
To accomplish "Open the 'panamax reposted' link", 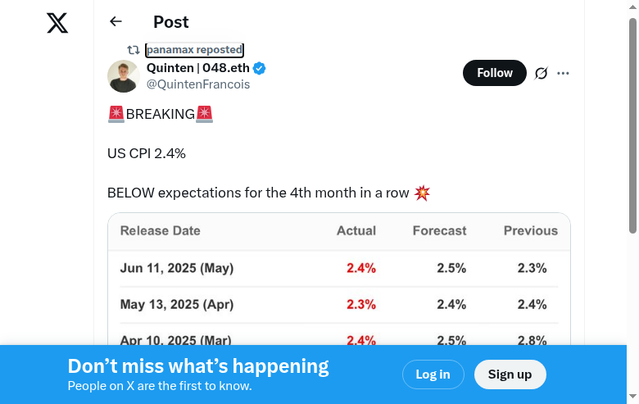I will coord(194,50).
